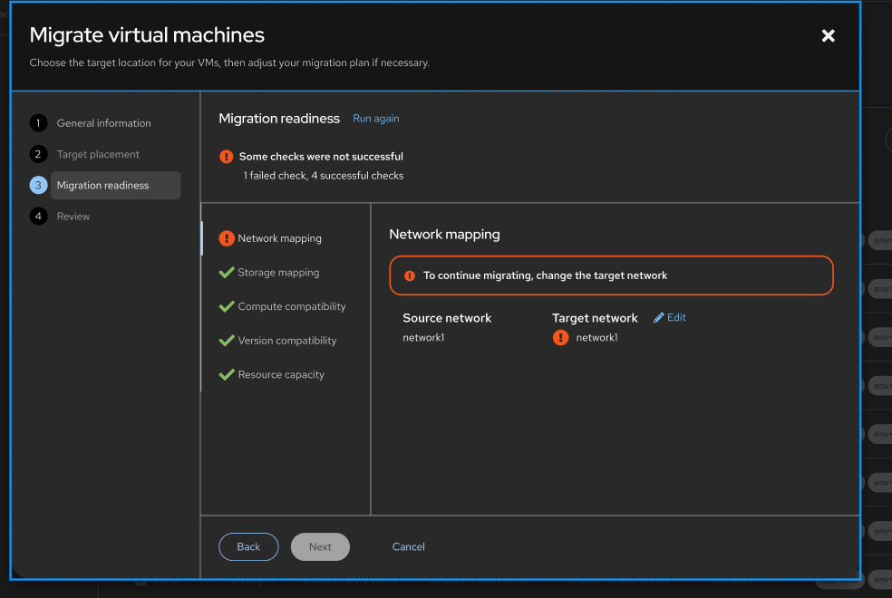The height and width of the screenshot is (598, 892).
Task: Cancel the migration wizard
Action: (x=408, y=546)
